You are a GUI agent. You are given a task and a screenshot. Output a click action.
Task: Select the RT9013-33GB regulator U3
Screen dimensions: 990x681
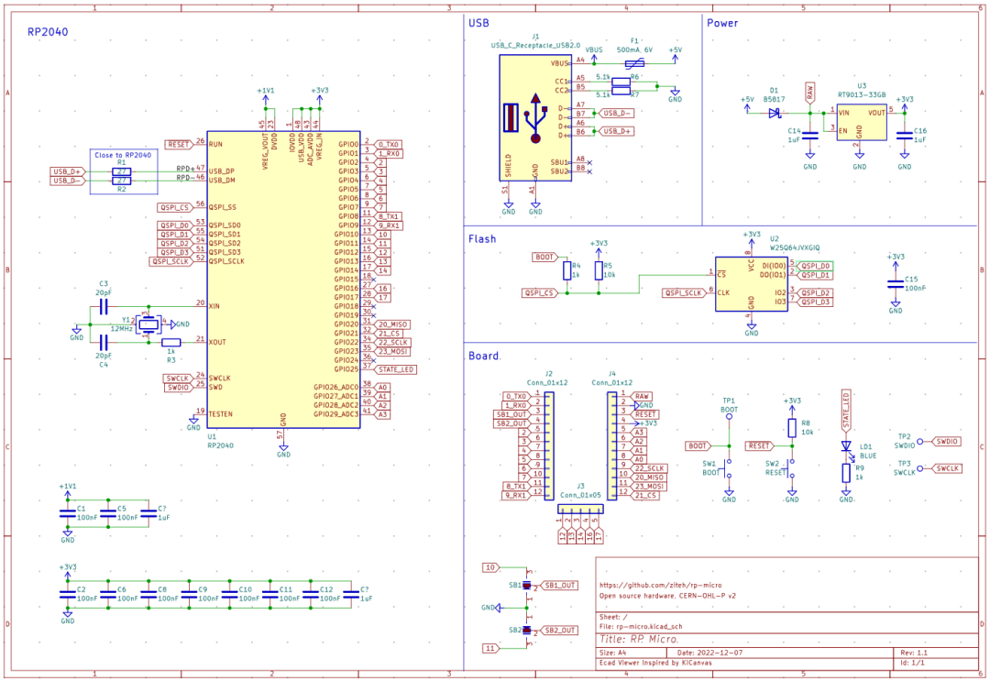(861, 122)
